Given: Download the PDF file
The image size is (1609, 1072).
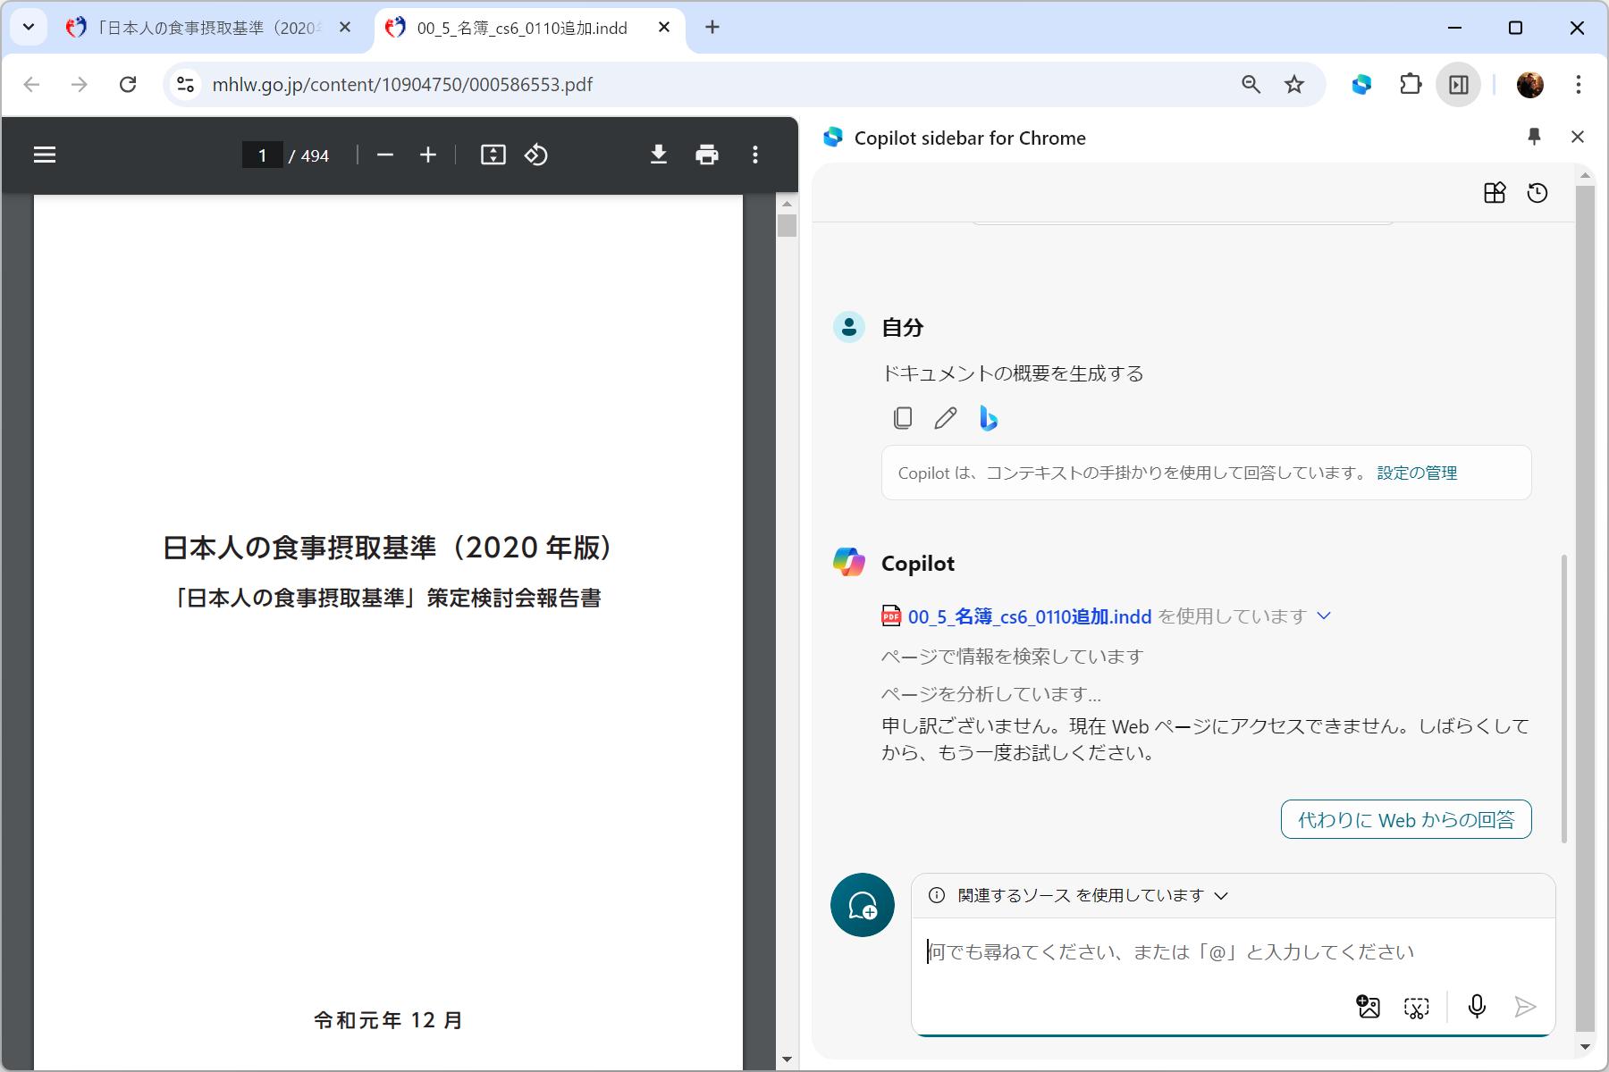Looking at the screenshot, I should click(659, 155).
